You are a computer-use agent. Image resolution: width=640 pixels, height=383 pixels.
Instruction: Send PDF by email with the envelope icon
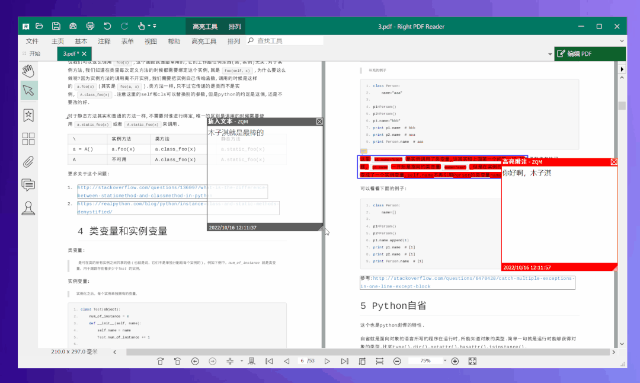73,26
